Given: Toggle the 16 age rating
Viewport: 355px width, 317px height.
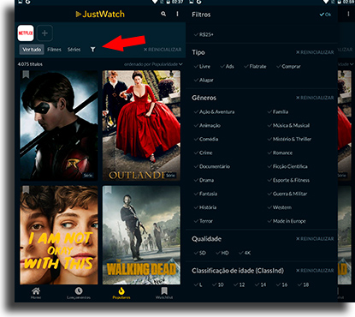Looking at the screenshot, I should (282, 284).
